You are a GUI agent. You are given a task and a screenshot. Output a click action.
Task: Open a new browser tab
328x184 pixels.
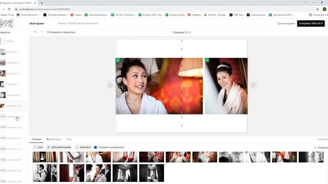coord(42,3)
